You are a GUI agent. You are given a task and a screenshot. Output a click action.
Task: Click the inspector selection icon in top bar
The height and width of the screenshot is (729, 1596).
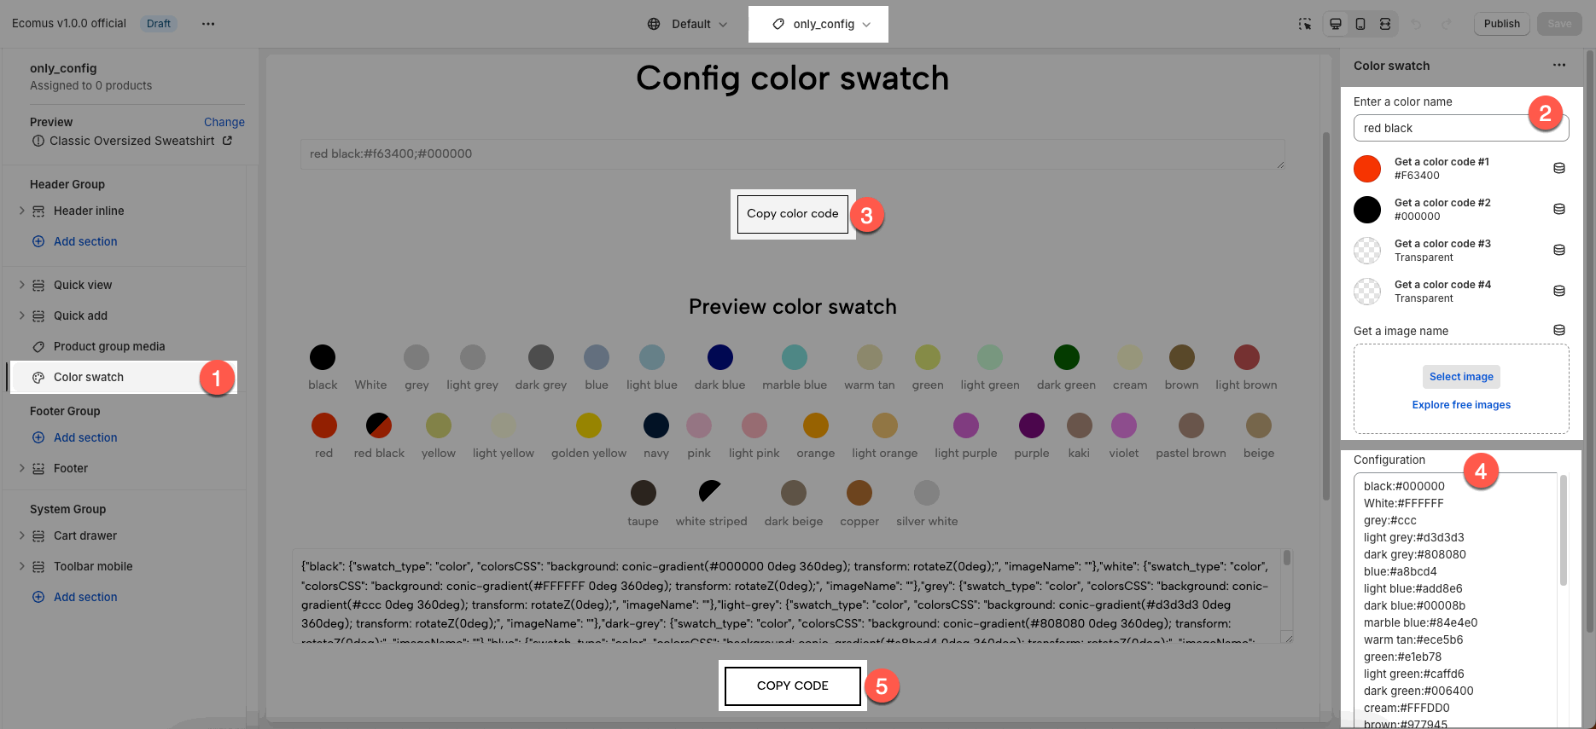[1305, 24]
